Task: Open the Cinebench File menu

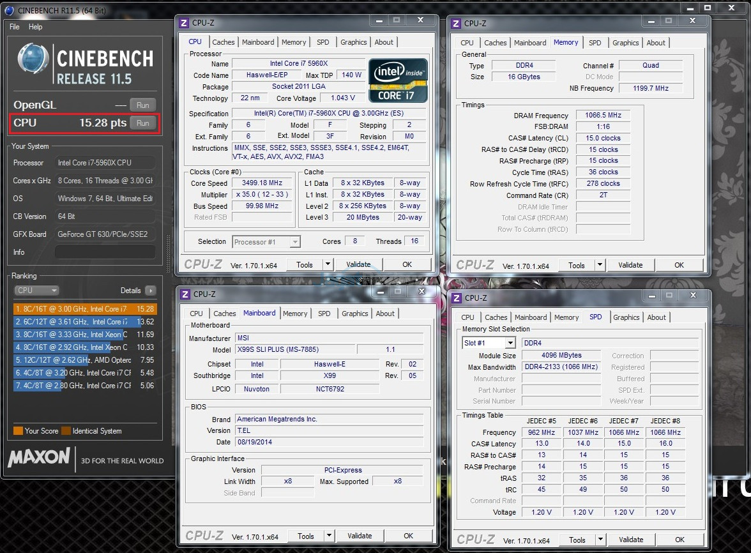Action: (x=15, y=27)
